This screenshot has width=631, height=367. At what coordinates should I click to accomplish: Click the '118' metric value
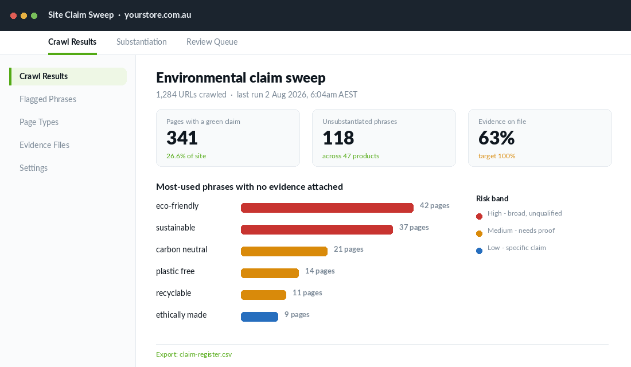click(x=338, y=138)
